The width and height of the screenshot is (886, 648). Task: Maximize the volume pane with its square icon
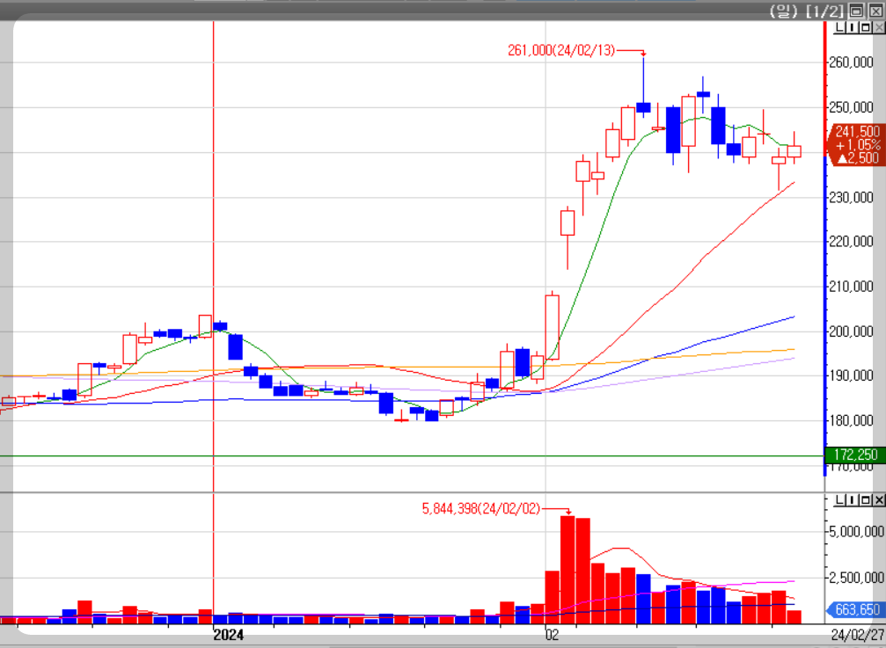[x=866, y=500]
